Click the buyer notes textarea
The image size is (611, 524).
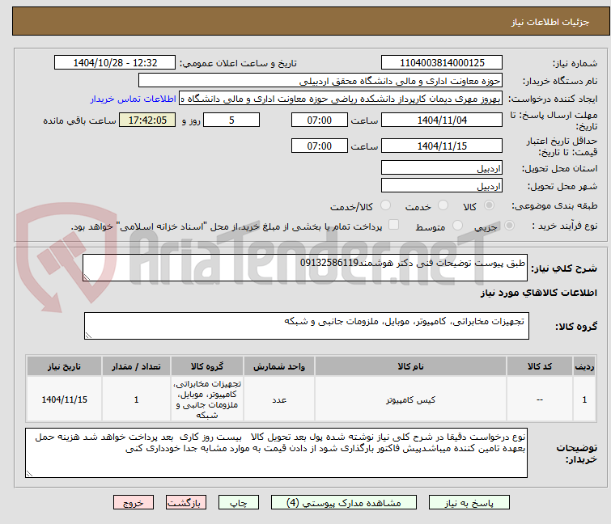click(276, 453)
